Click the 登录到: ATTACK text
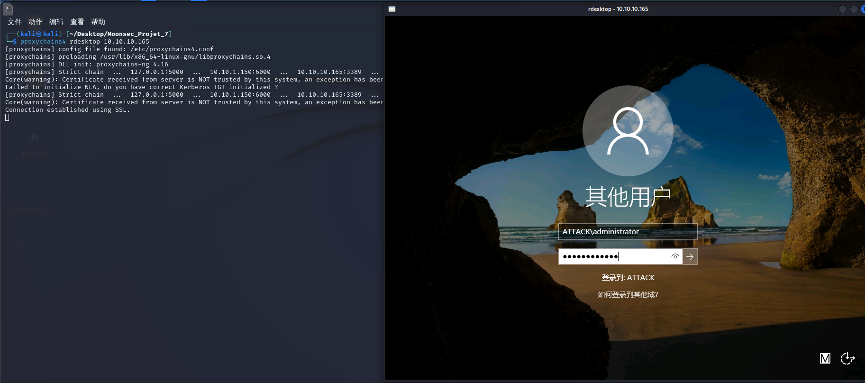865x383 pixels. tap(628, 278)
